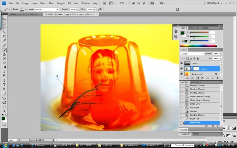The image size is (237, 148).
Task: Select the Clone Stamp tool
Action: [x=4, y=54]
